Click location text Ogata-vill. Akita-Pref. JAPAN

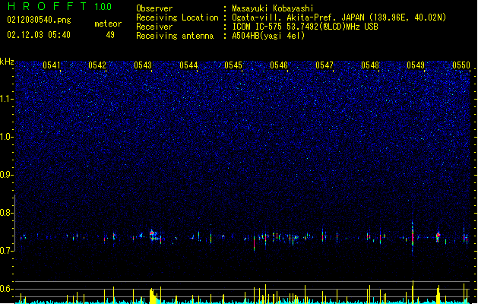(x=298, y=17)
